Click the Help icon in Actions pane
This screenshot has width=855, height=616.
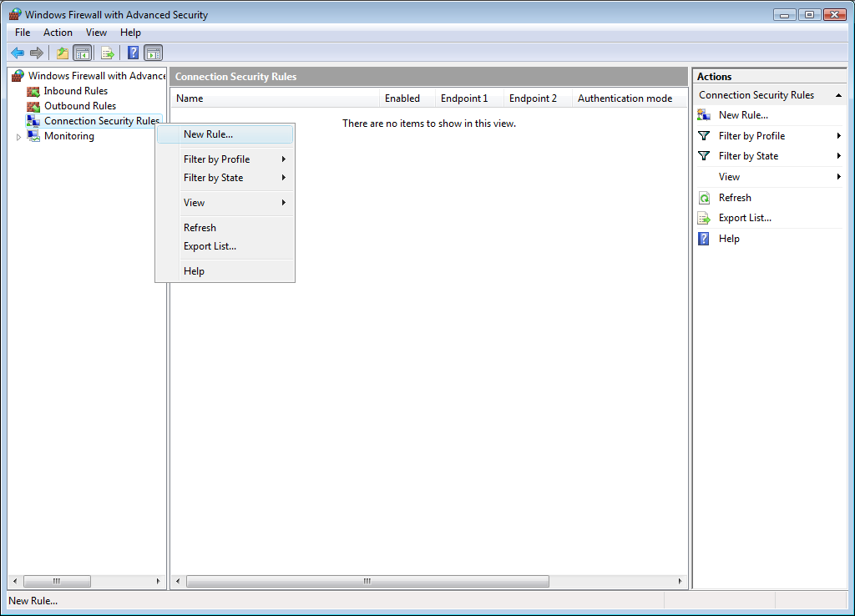704,239
